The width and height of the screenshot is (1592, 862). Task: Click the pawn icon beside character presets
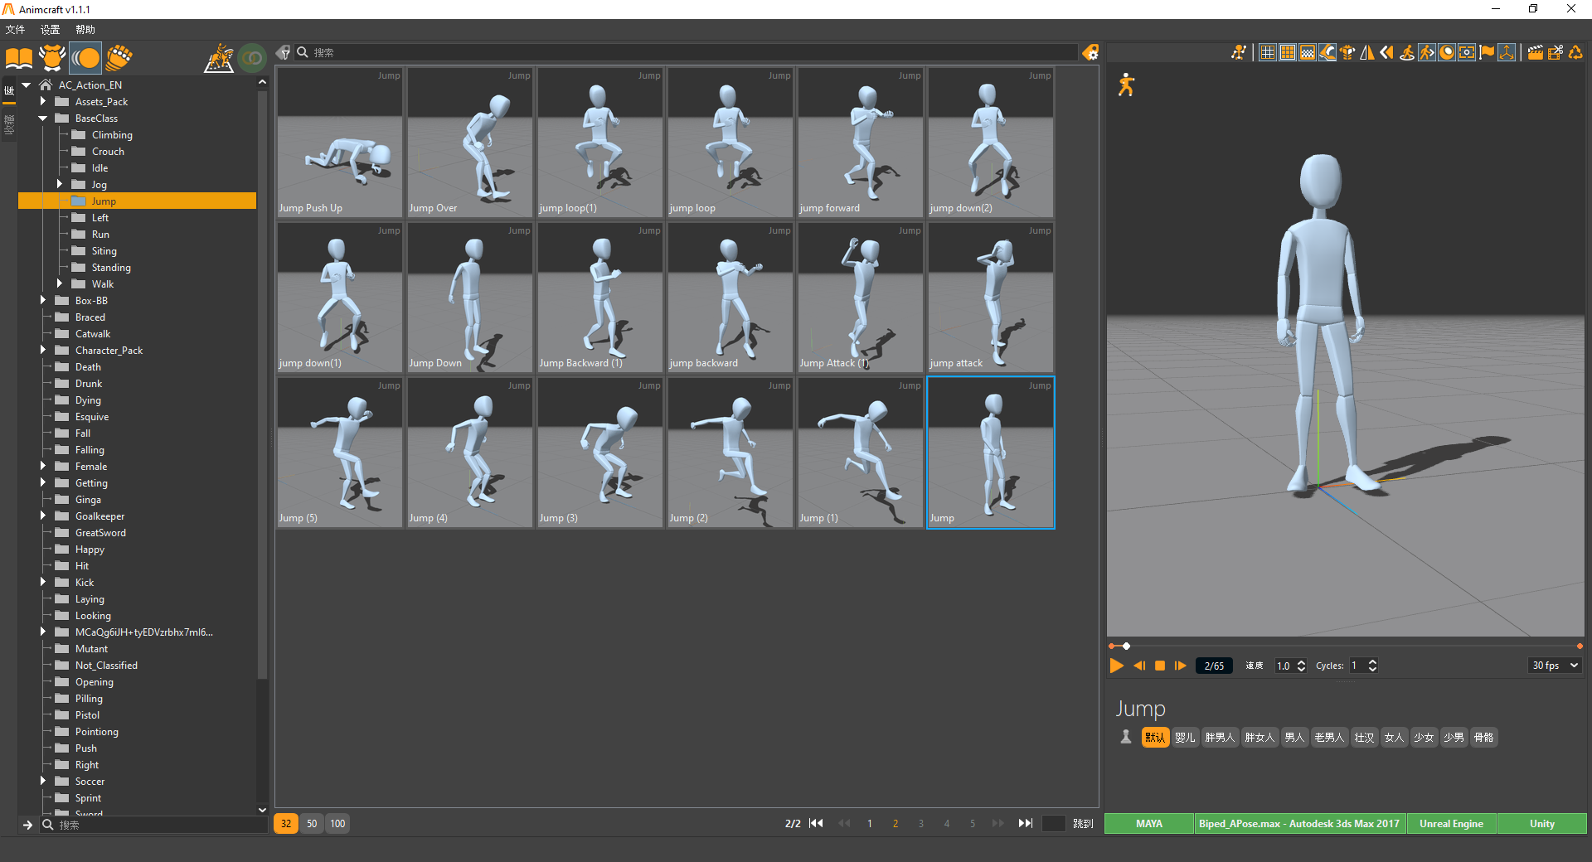(x=1125, y=737)
